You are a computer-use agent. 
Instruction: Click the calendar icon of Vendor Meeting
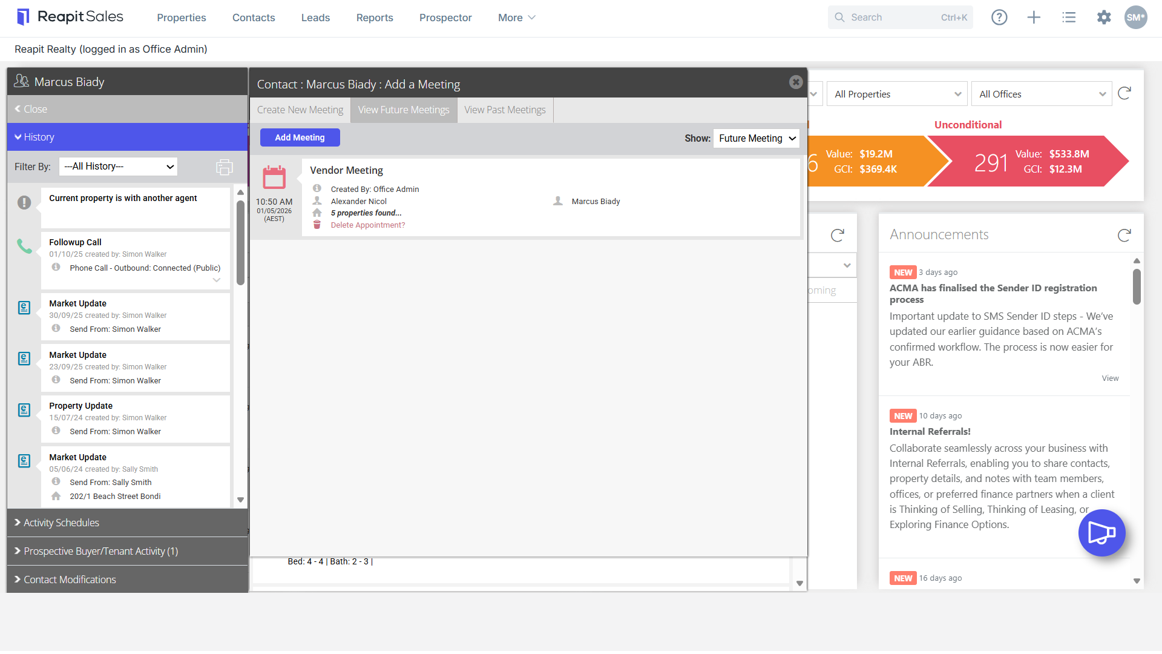[274, 177]
